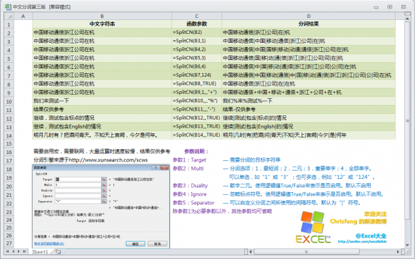Select the colorful EXCEL logo image
The width and height of the screenshot is (415, 259).
coord(313,227)
